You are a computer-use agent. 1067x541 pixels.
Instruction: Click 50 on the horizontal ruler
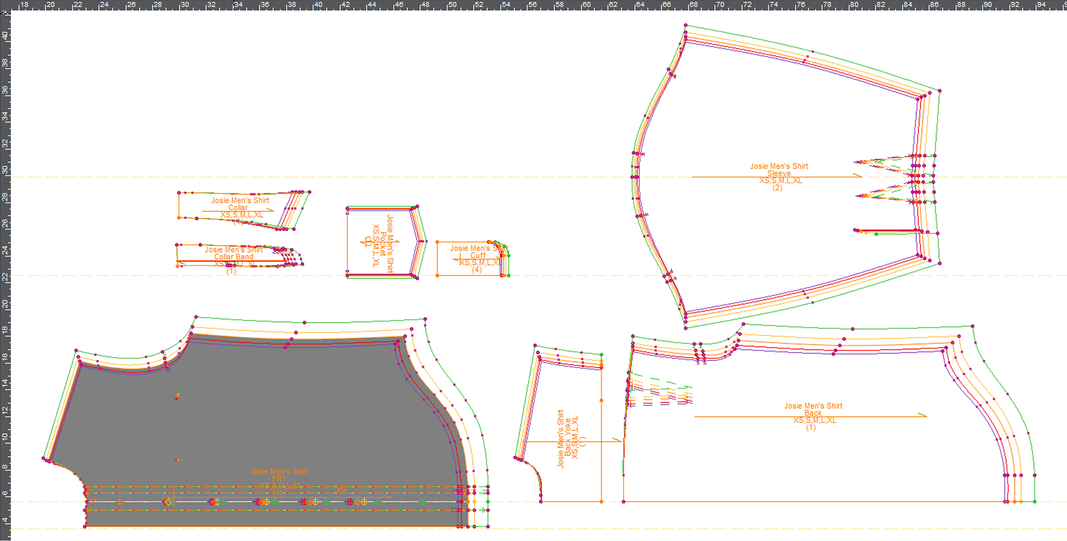(x=452, y=4)
